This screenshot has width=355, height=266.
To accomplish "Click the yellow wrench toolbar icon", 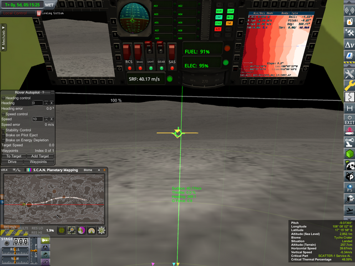I will coord(349,85).
